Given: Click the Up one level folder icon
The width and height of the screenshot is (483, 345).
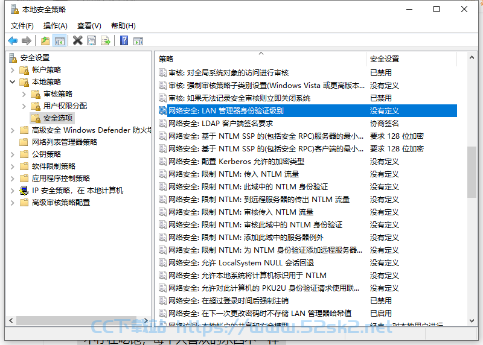Looking at the screenshot, I should pos(45,40).
